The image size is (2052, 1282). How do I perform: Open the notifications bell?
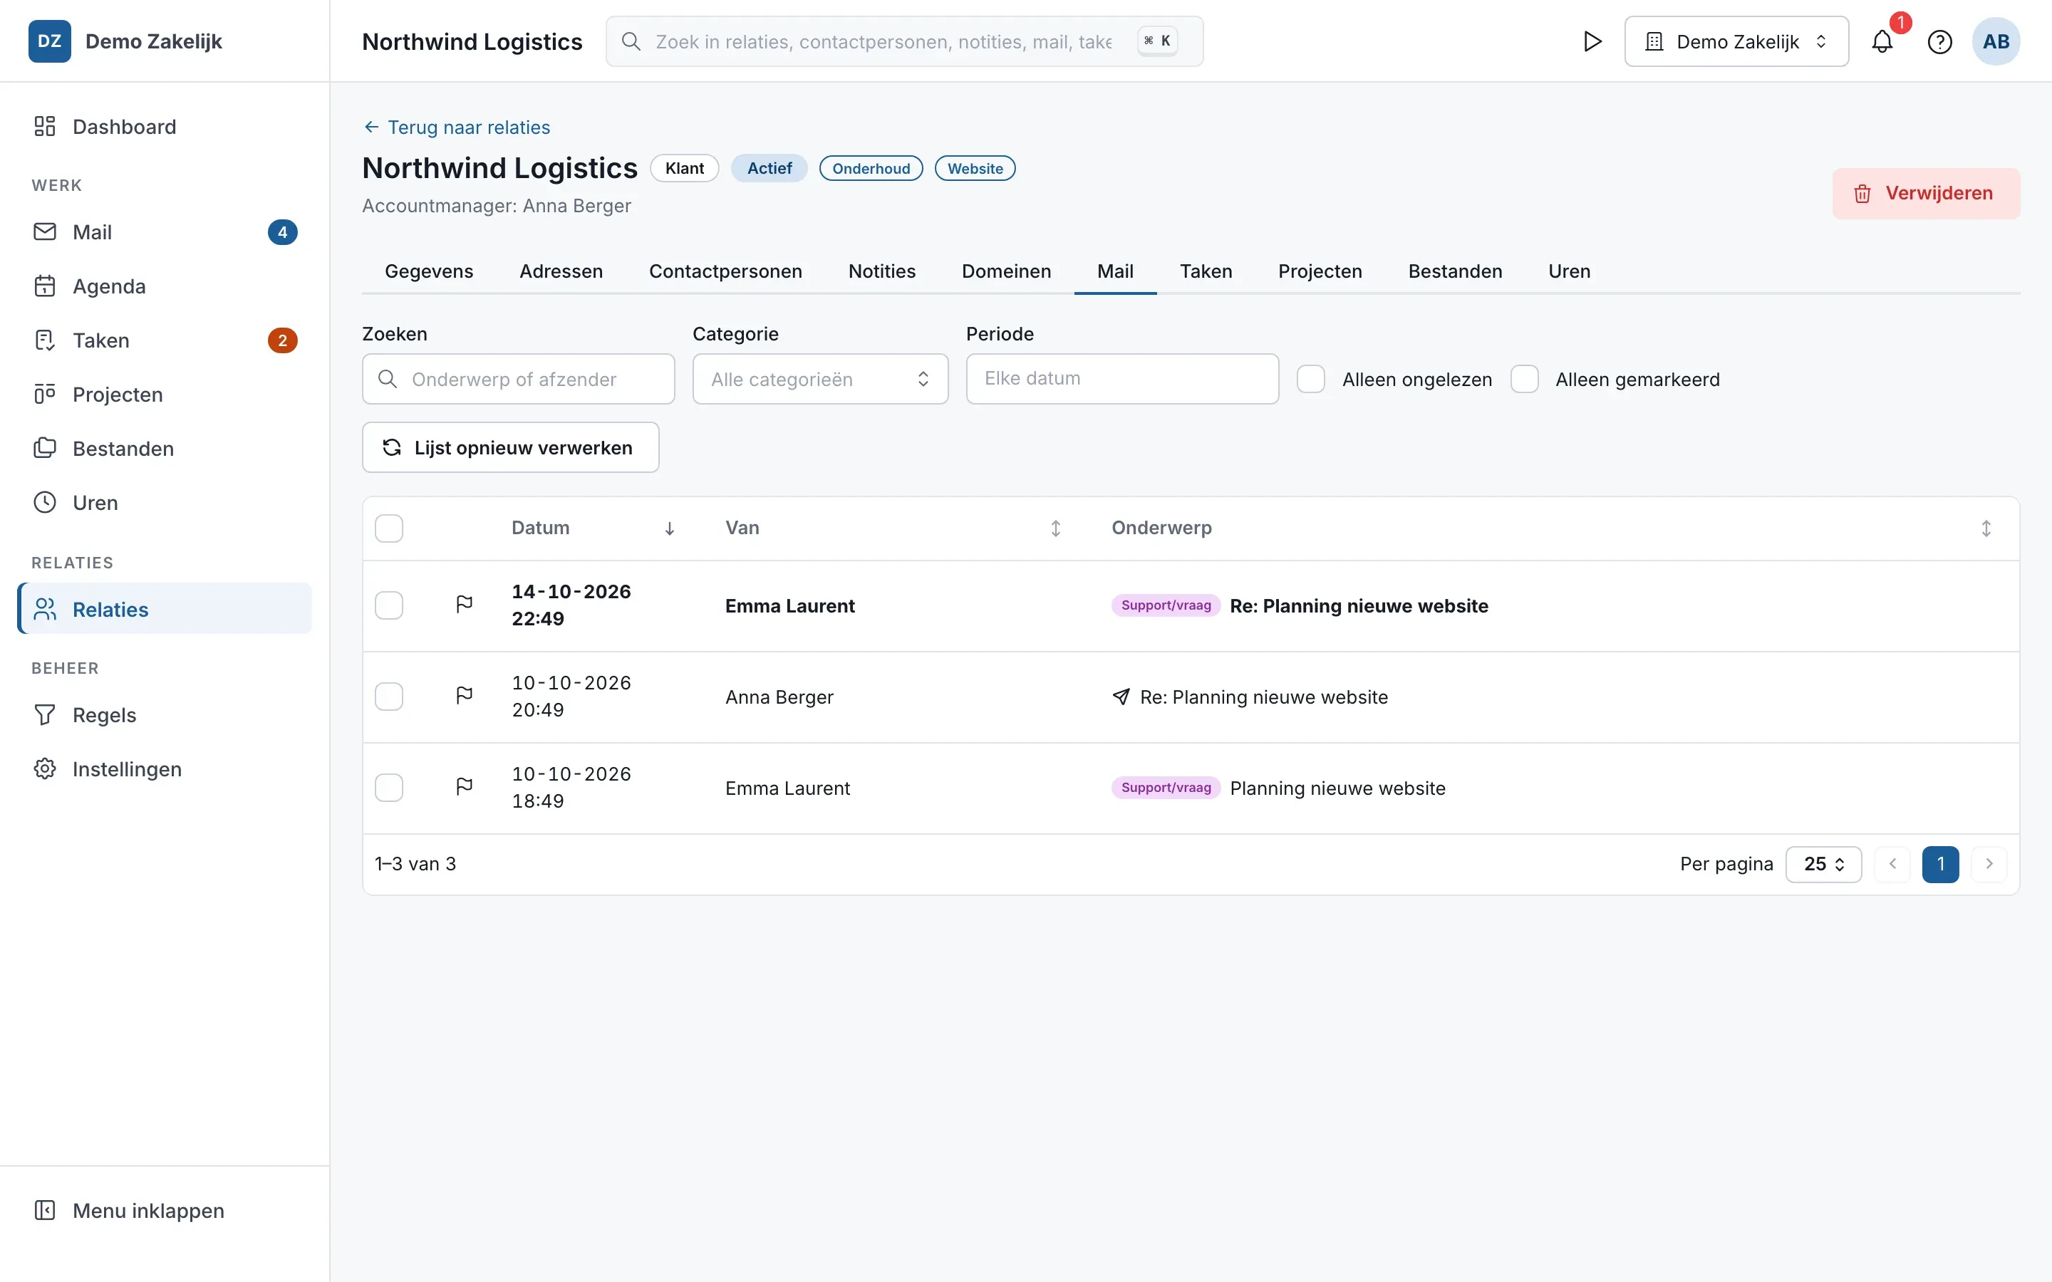click(x=1882, y=41)
